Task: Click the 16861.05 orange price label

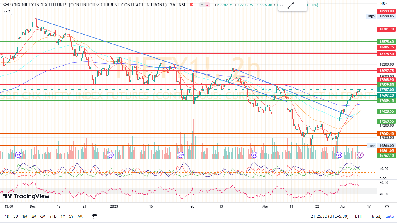Action: point(387,150)
